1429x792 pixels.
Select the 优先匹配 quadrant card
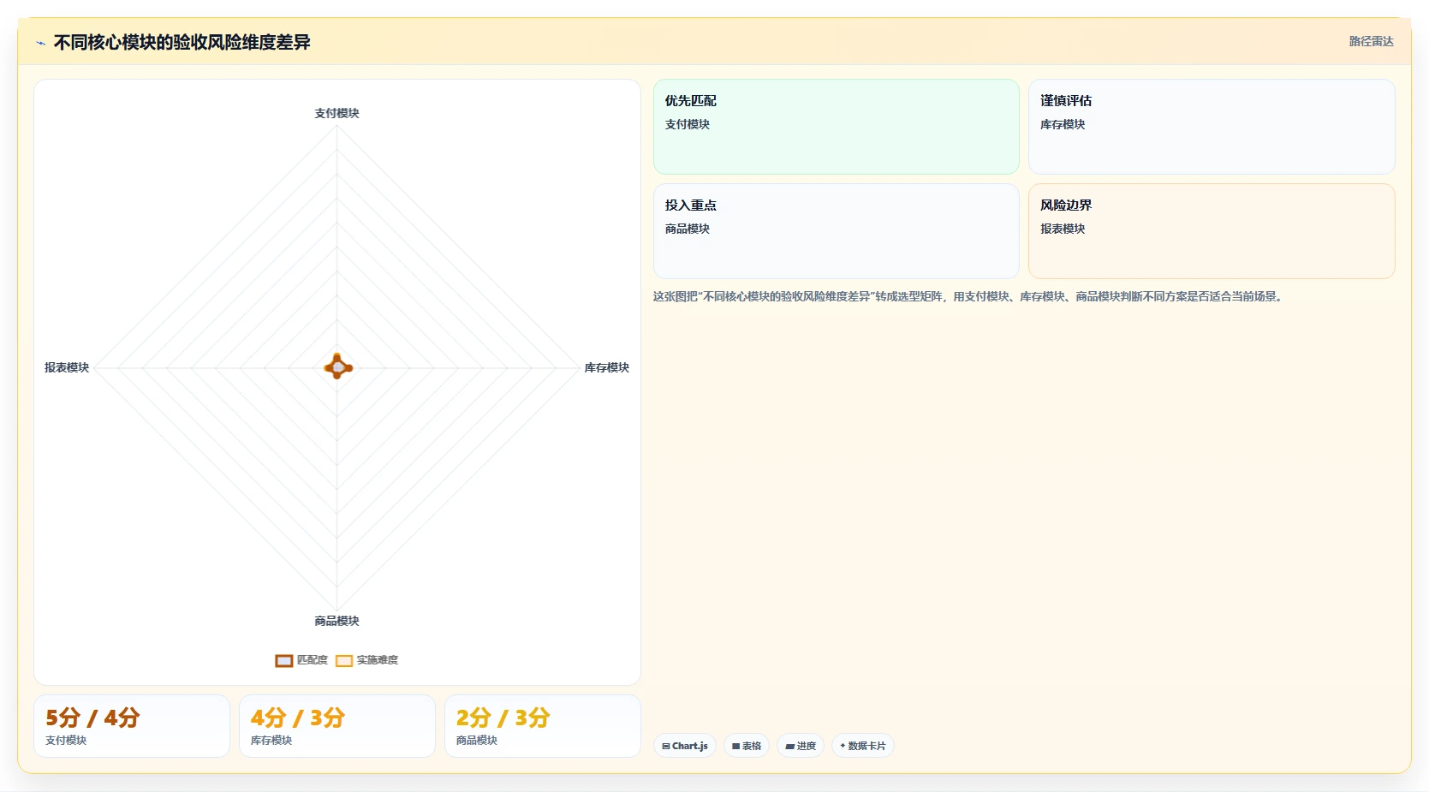click(x=837, y=127)
